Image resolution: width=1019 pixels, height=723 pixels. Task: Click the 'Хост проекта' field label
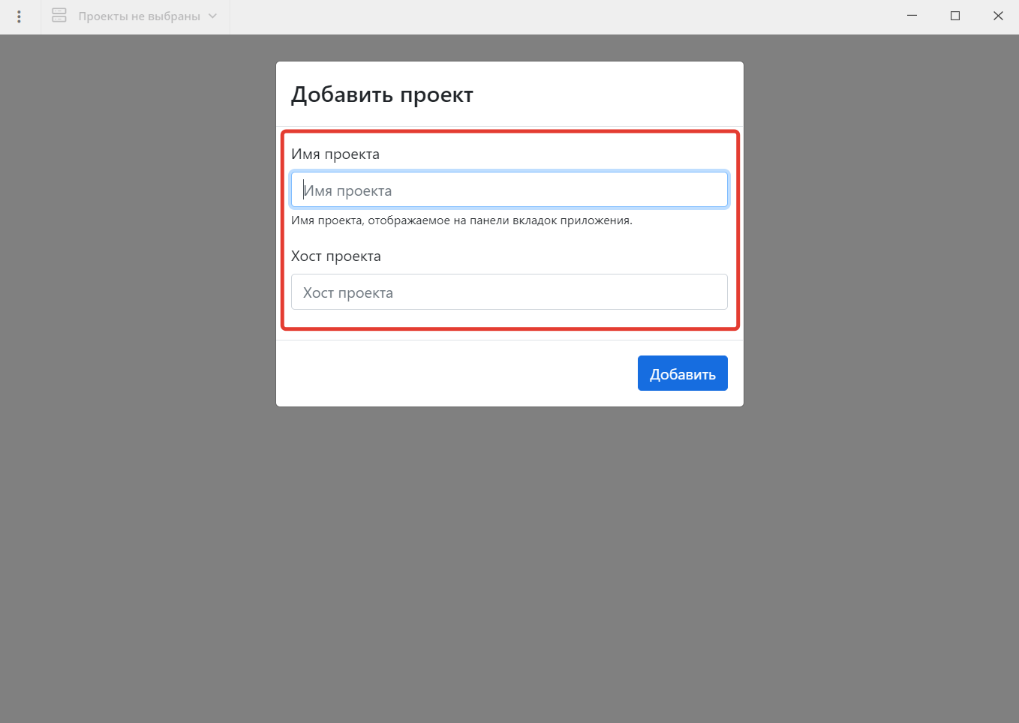click(336, 256)
